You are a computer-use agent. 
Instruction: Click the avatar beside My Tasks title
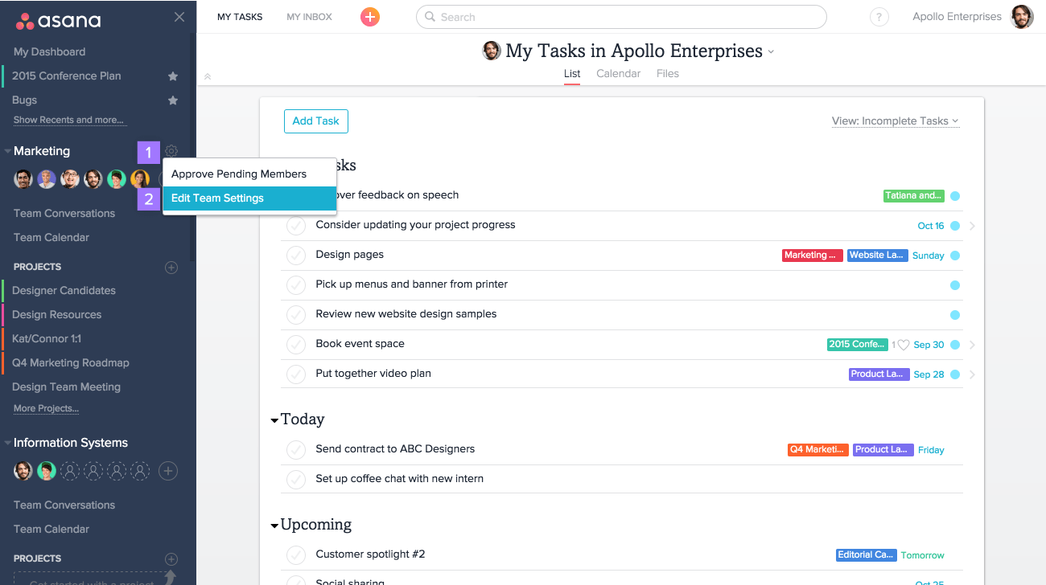pyautogui.click(x=491, y=51)
